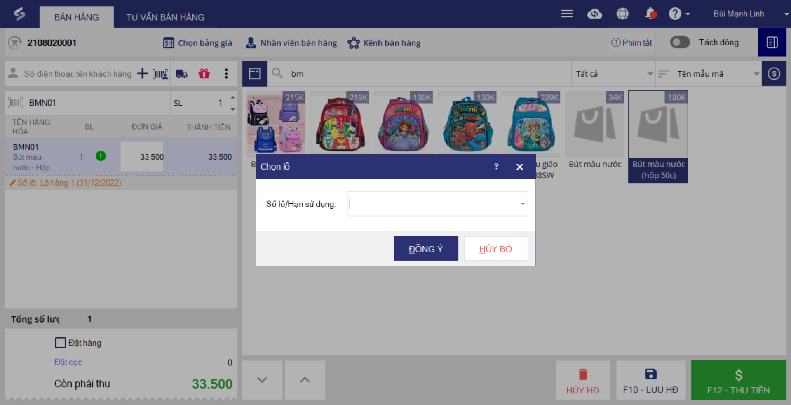Click the delivery truck icon

pyautogui.click(x=182, y=74)
